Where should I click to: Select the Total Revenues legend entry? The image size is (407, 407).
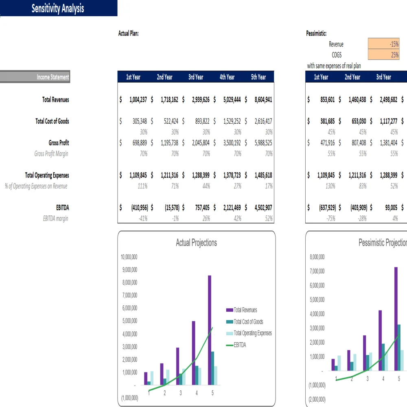click(x=245, y=310)
